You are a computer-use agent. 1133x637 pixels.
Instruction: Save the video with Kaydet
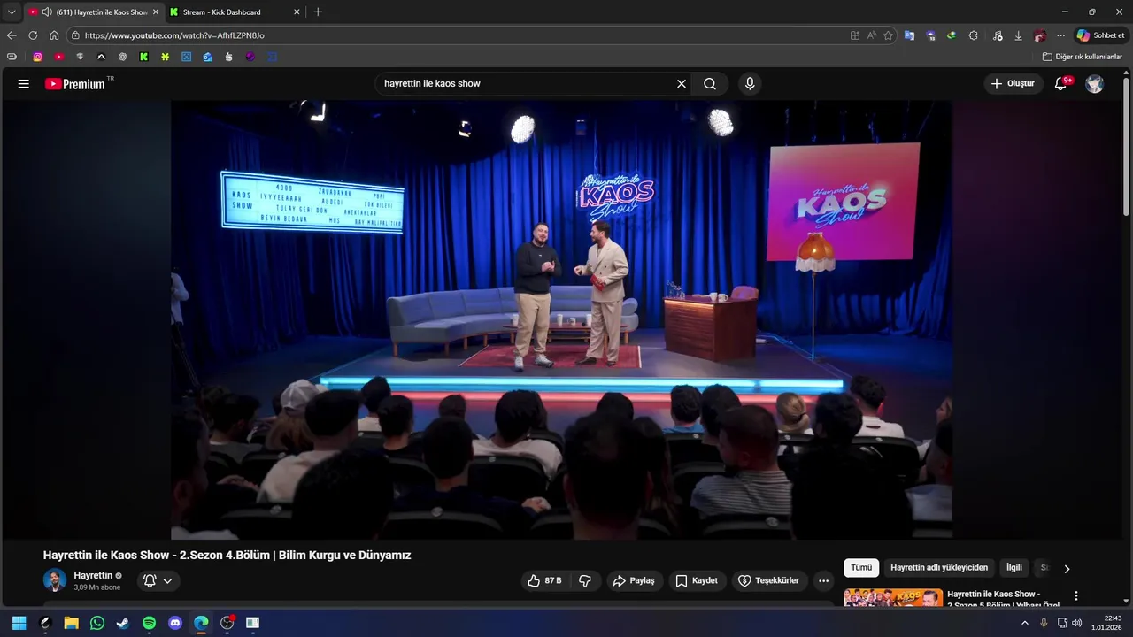(x=697, y=580)
